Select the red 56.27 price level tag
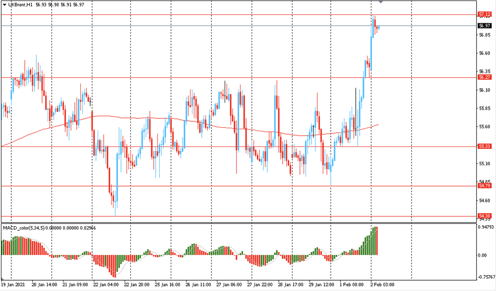This screenshot has width=496, height=291. tap(484, 77)
